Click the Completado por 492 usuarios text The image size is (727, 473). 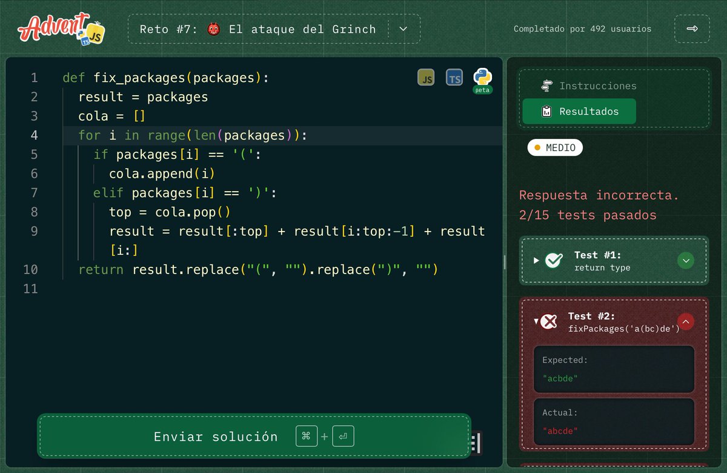tap(582, 28)
